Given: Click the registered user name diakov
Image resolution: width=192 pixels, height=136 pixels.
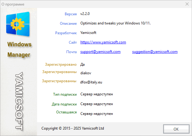Looking at the screenshot, I should click(x=86, y=73).
